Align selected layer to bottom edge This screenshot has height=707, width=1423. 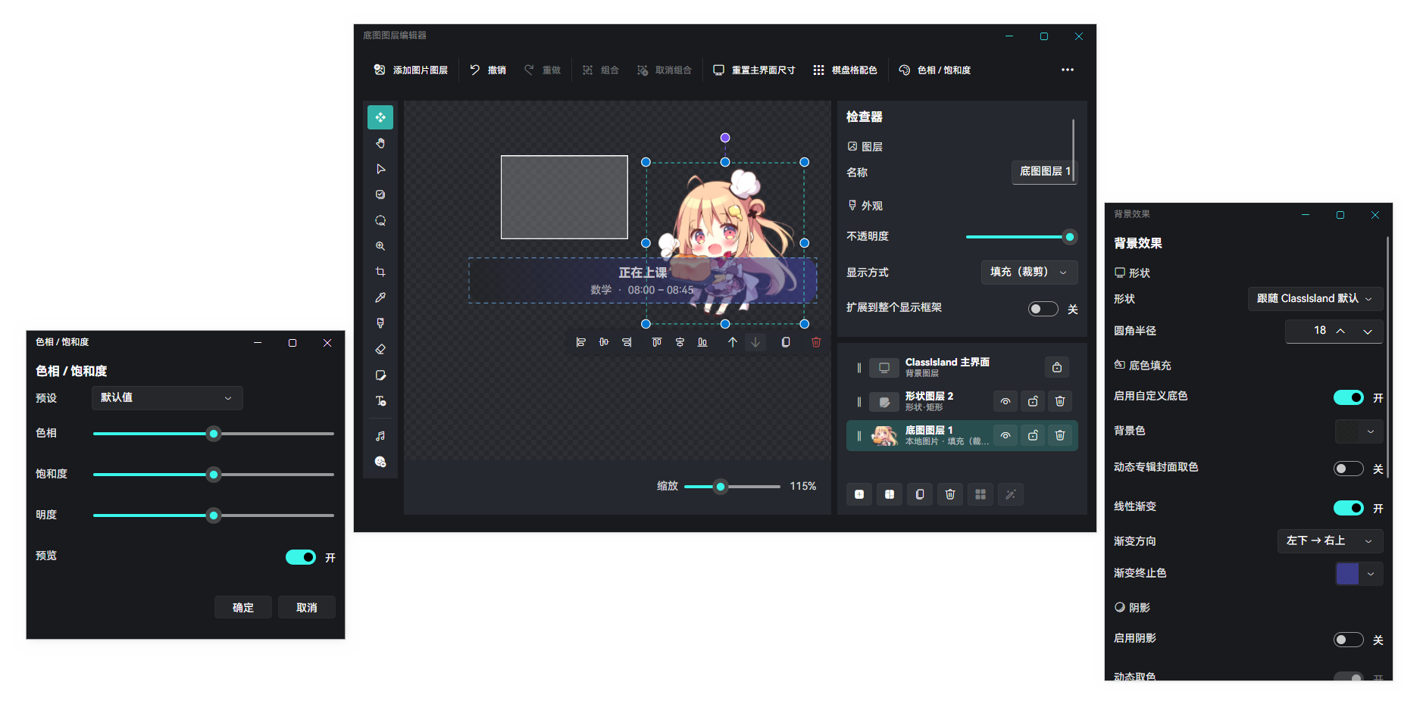[x=702, y=342]
